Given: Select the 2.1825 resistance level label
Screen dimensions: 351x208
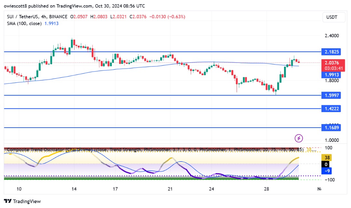Looking at the screenshot, I should point(331,52).
